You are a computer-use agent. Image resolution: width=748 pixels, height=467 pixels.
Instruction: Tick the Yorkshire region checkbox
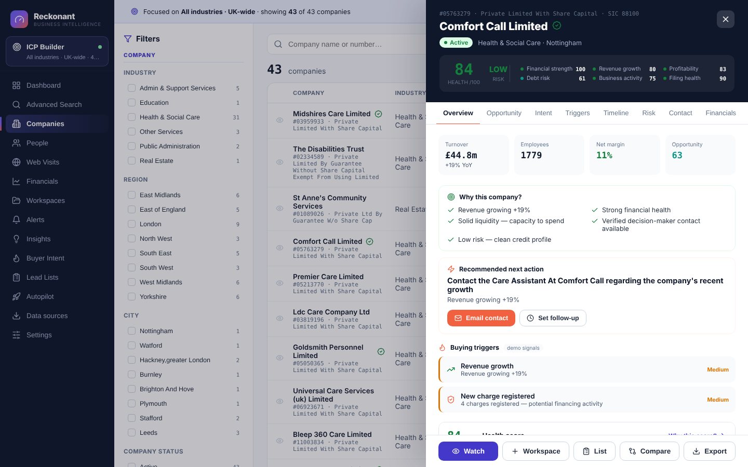coord(132,297)
